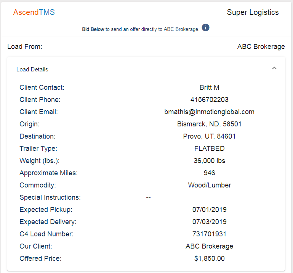Screen dimensions: 293x273
Task: Click the AscendTMS logo
Action: [34, 12]
